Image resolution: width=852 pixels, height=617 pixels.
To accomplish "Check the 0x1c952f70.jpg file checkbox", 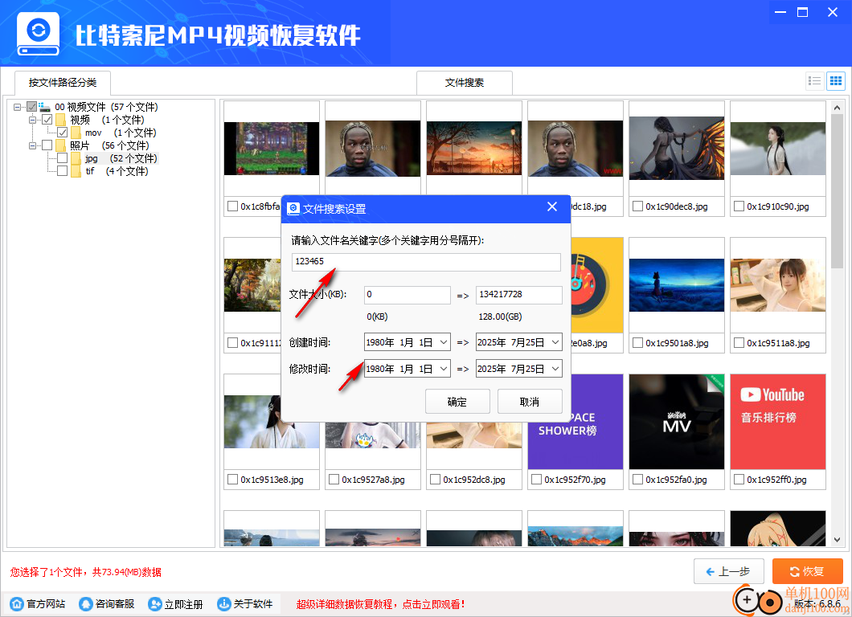I will point(536,479).
